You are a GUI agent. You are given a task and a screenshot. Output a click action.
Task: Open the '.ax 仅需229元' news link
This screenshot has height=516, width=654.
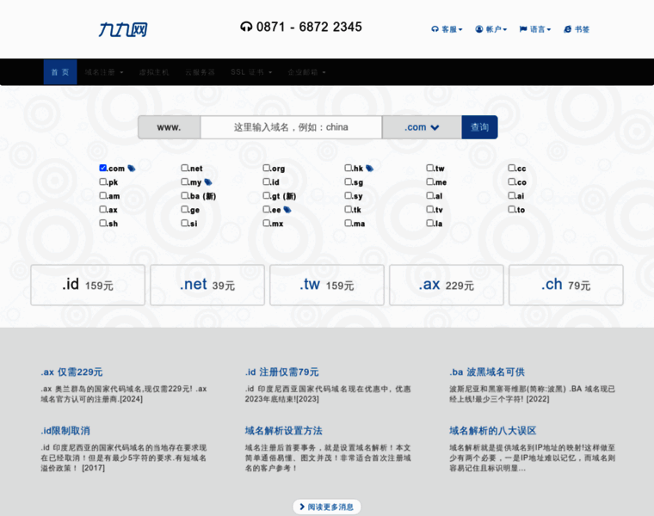pyautogui.click(x=71, y=372)
